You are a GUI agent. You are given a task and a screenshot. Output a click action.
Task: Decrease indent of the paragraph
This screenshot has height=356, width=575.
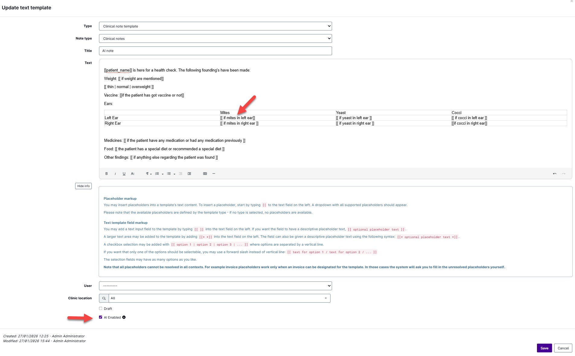point(180,174)
